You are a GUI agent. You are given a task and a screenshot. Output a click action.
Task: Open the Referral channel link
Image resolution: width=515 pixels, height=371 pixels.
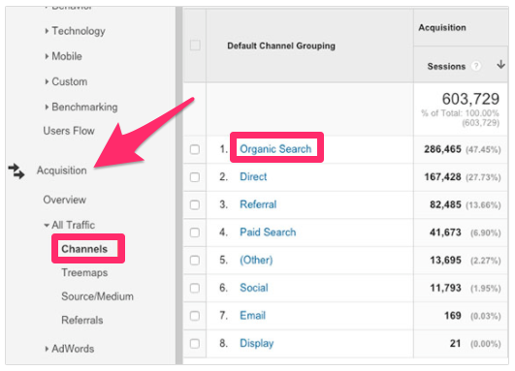click(258, 204)
